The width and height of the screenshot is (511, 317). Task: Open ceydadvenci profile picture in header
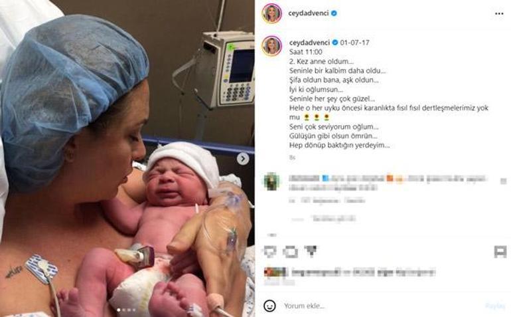272,13
